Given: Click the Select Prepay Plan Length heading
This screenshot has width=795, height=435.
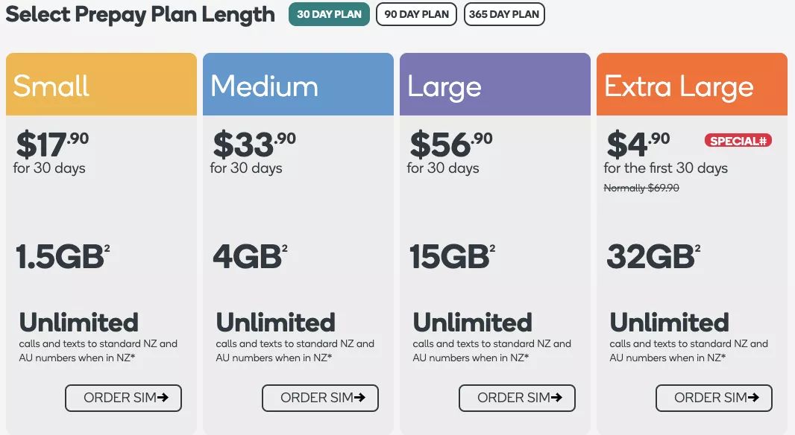Looking at the screenshot, I should 140,15.
